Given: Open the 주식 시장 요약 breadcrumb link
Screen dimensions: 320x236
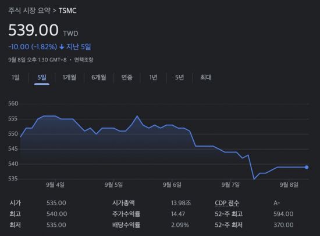Looking at the screenshot, I should [29, 10].
